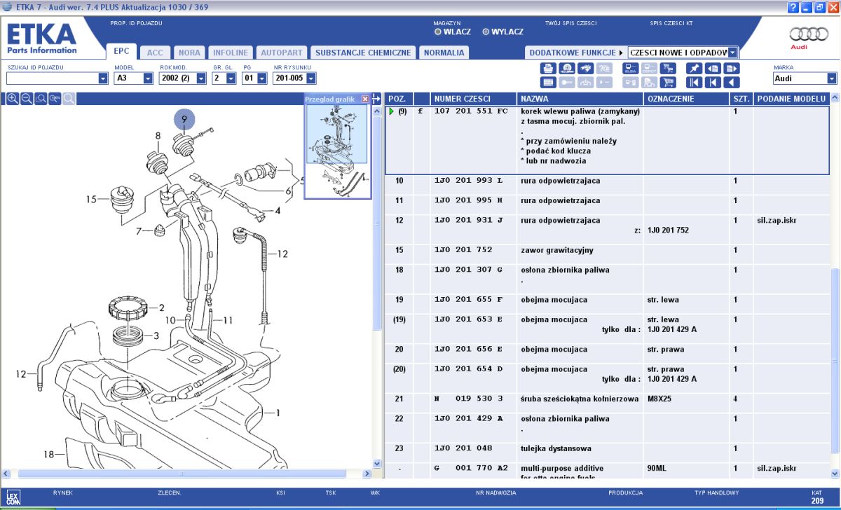The height and width of the screenshot is (510, 841).
Task: Click the diagram overview thumbnail image
Action: [337, 151]
